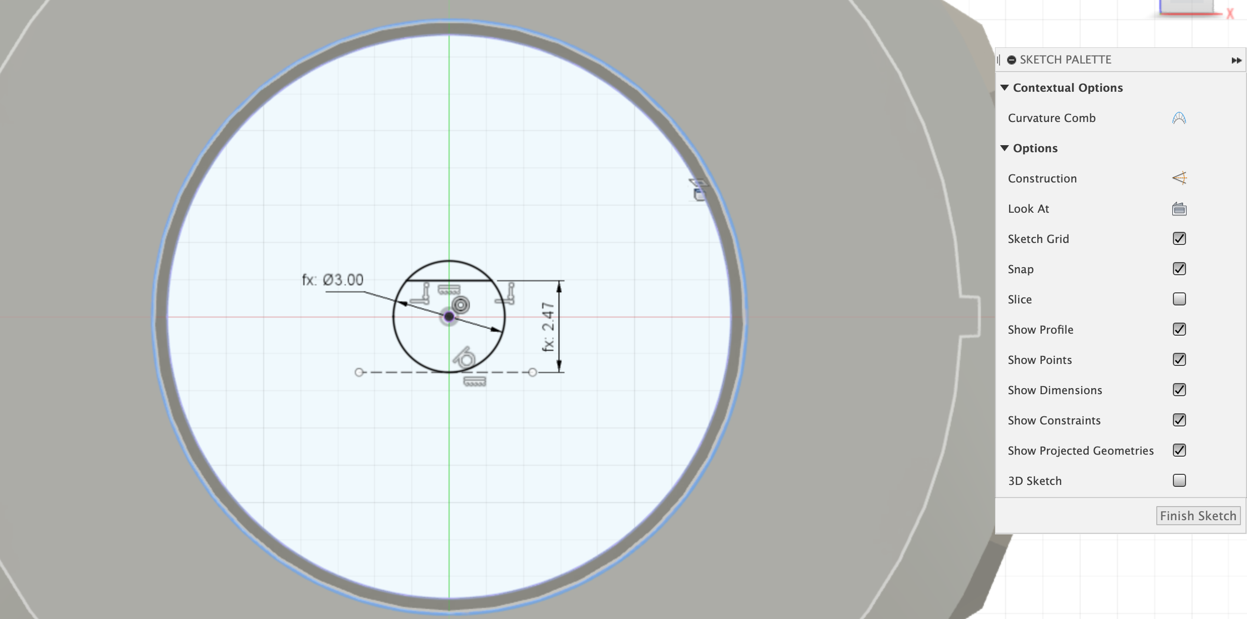Click the Finish Sketch button
Viewport: 1247px width, 619px height.
coord(1198,516)
